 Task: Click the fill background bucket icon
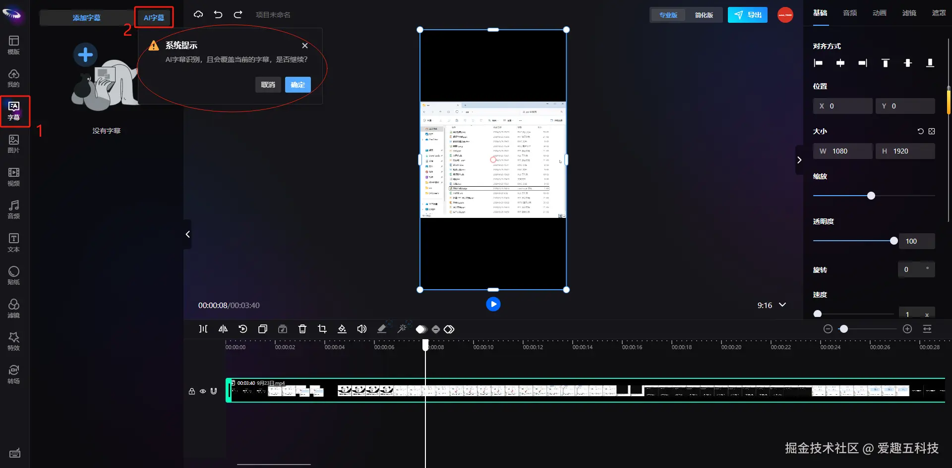coord(342,329)
